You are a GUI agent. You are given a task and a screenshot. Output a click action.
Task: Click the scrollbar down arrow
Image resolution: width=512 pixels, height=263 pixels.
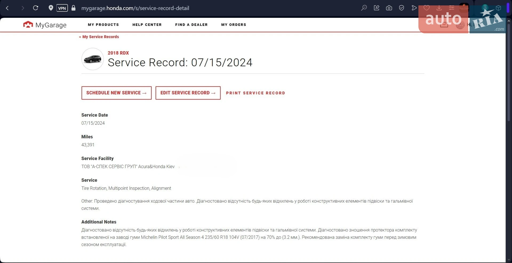coord(509,260)
